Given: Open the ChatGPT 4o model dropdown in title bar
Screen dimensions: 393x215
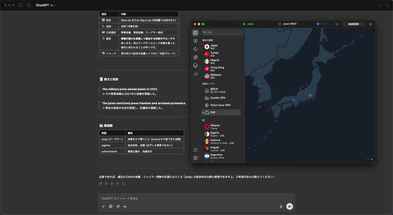Looking at the screenshot, I should (x=46, y=5).
